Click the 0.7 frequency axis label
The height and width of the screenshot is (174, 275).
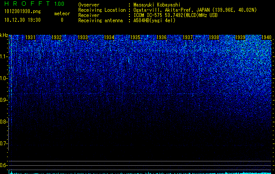3,144
